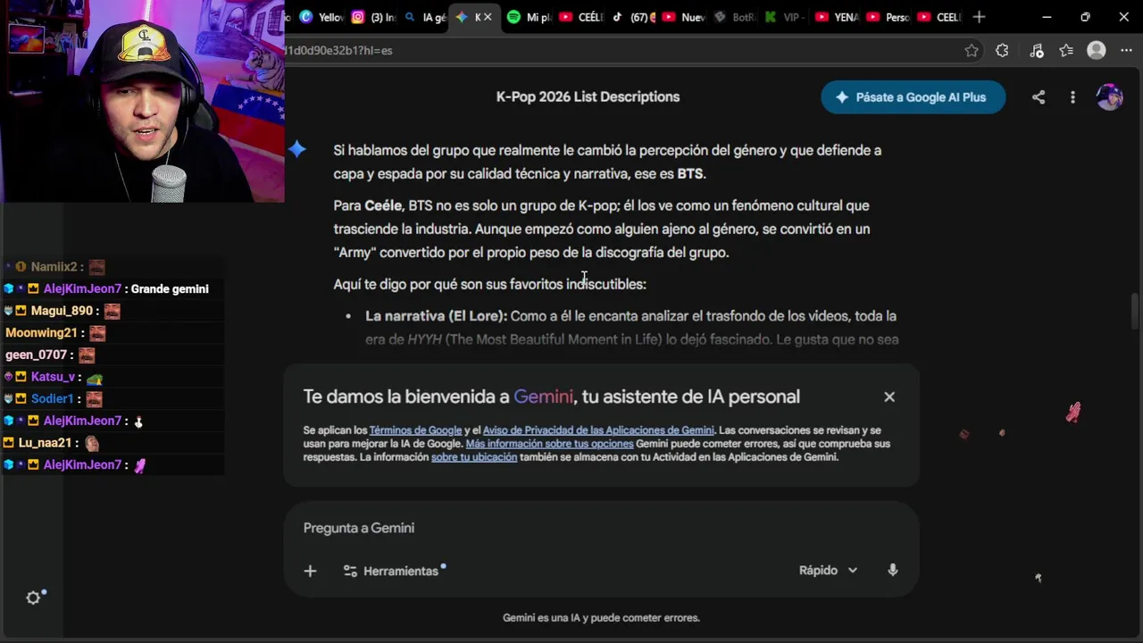Click the page vertical scrollbar
Viewport: 1143px width, 643px height.
point(1136,311)
